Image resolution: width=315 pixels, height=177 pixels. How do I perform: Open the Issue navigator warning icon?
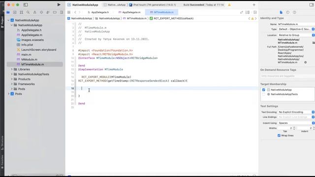34,12
